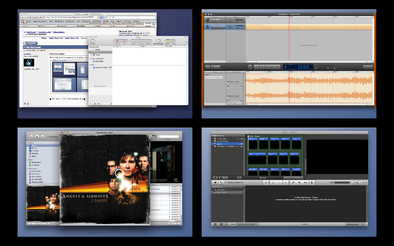The image size is (394, 246).
Task: Click the New Message icon in Mail
Action: (158, 41)
